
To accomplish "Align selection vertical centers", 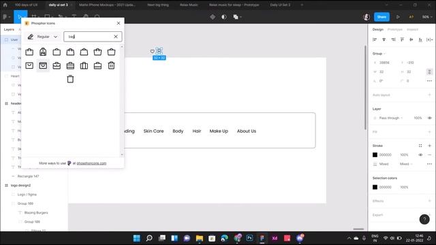I will pyautogui.click(x=411, y=39).
